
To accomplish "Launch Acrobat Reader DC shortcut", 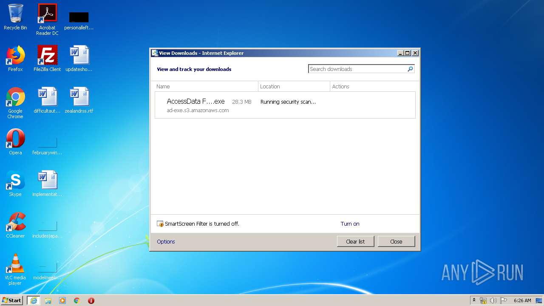I will [47, 20].
